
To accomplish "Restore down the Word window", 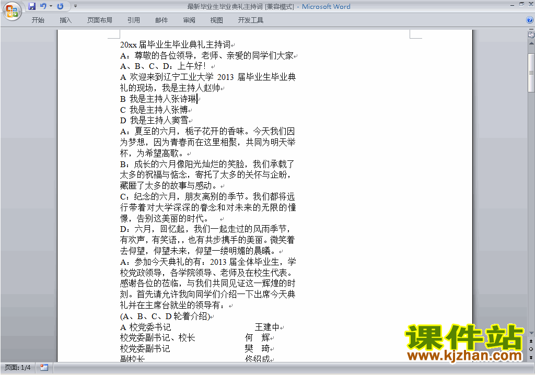I will tap(521, 4).
